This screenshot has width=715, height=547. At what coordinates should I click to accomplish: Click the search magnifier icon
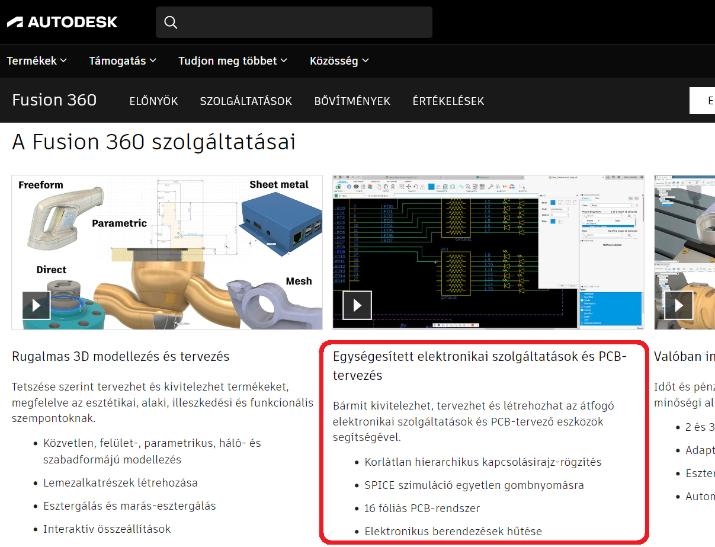171,23
